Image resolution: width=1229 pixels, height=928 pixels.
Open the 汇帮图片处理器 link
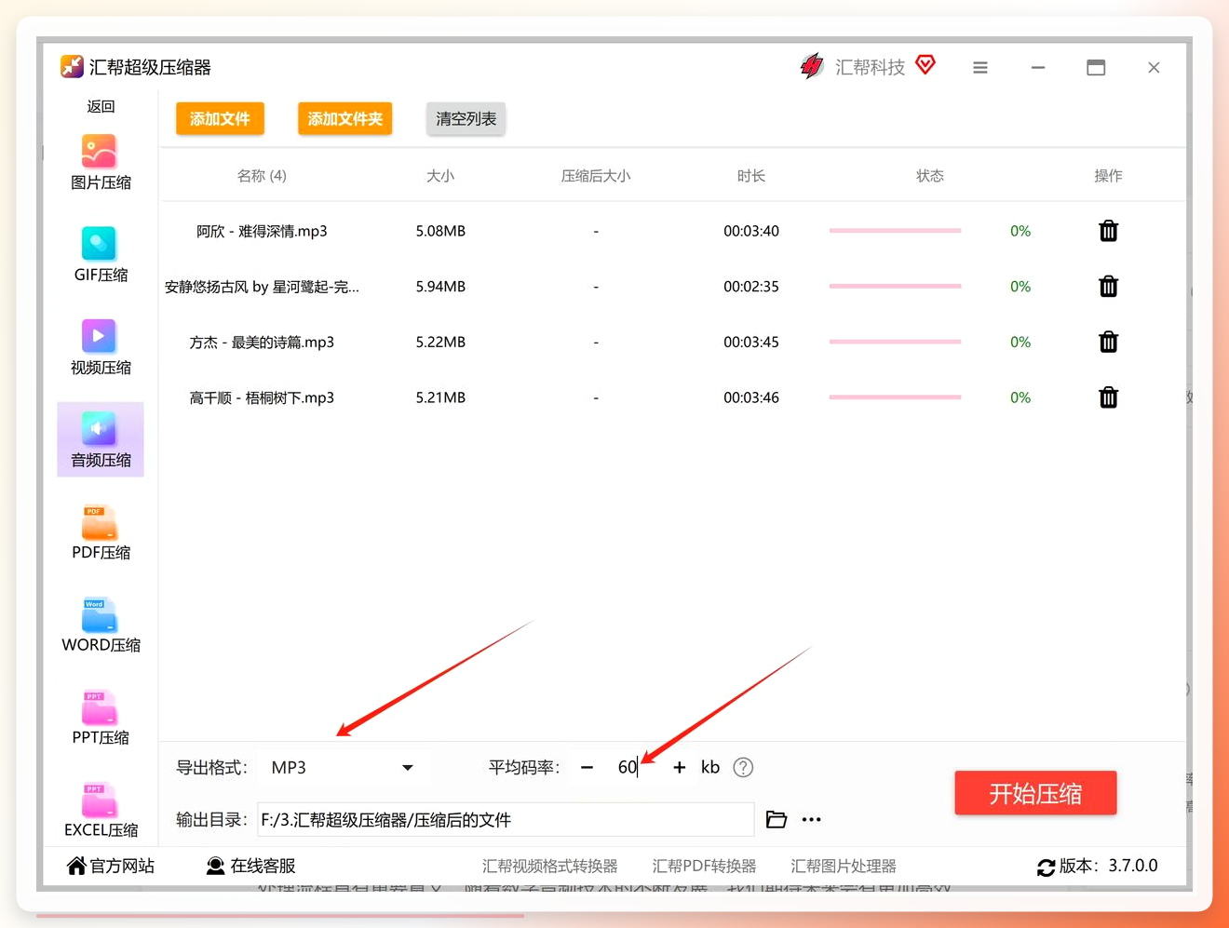click(x=844, y=867)
